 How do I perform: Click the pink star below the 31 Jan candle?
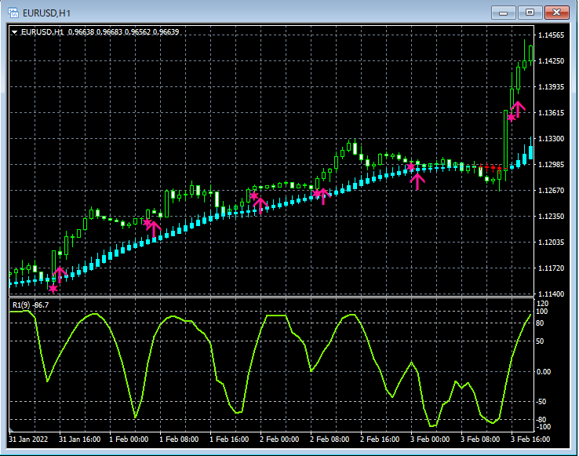[x=53, y=288]
